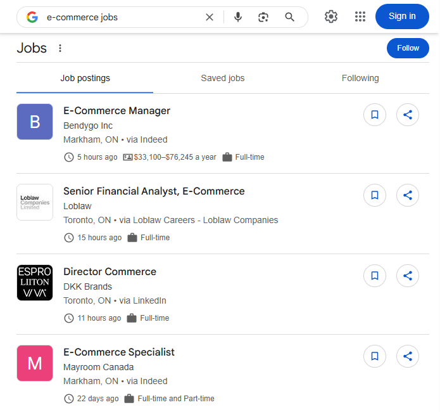Bookmark the E-Commerce Specialist job

(375, 356)
